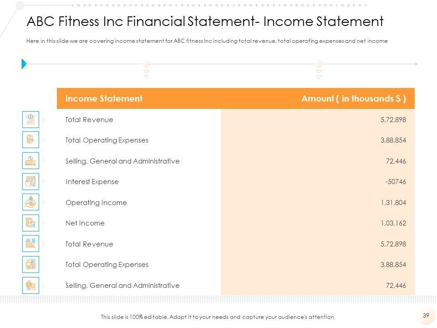Click the icon beside Net Income
The image size is (437, 328).
pyautogui.click(x=30, y=223)
